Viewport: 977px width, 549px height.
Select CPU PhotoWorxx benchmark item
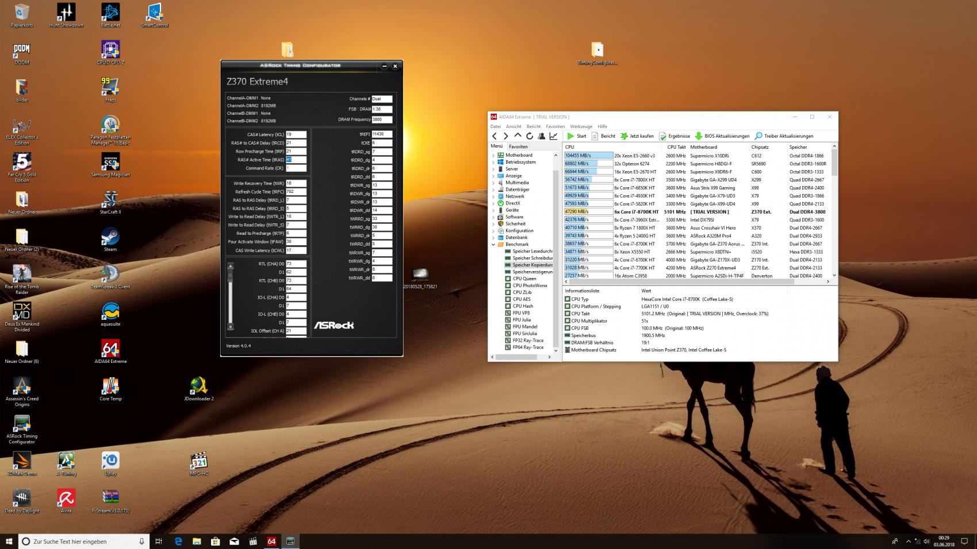(x=526, y=285)
